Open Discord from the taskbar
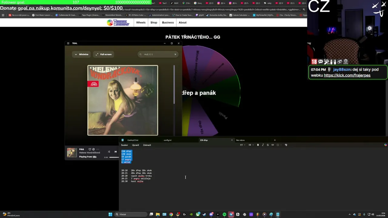Viewport: 388px width, 218px height. [x=211, y=214]
